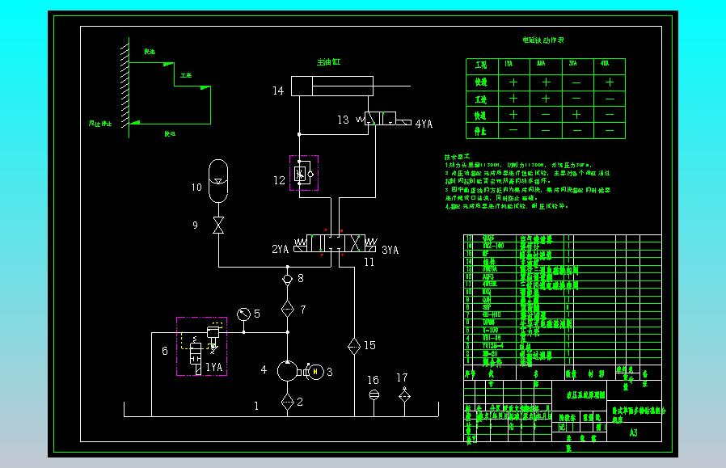This screenshot has width=726, height=468.
Task: Click the '+' under 3YA in 快退 row
Action: tap(576, 114)
